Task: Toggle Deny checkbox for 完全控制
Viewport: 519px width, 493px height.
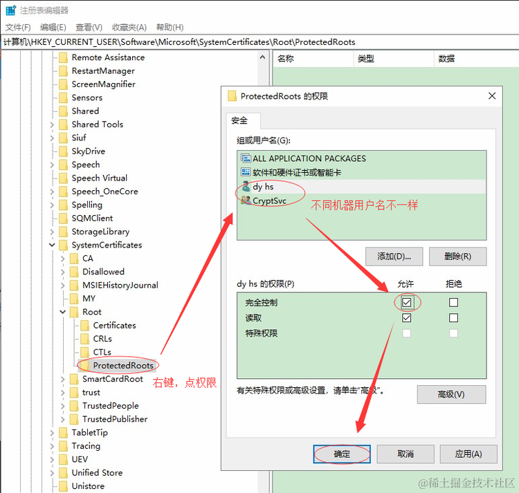Action: pyautogui.click(x=453, y=302)
